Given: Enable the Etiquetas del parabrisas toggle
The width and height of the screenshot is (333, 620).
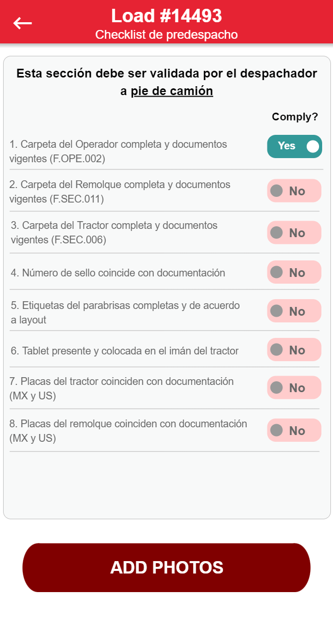Looking at the screenshot, I should (x=294, y=311).
